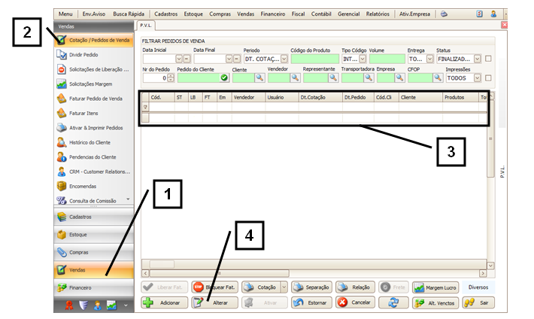This screenshot has width=534, height=319.
Task: Click the Cancelar button
Action: click(353, 302)
